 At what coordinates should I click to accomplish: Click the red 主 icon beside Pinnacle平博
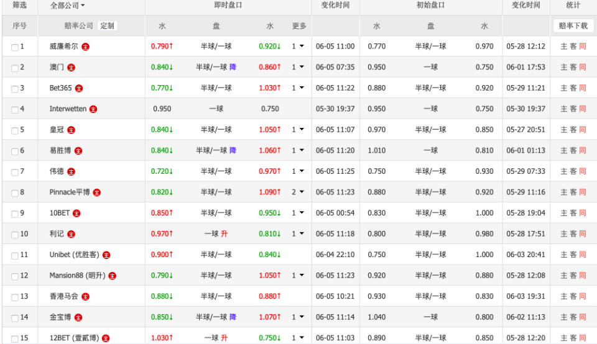point(97,192)
